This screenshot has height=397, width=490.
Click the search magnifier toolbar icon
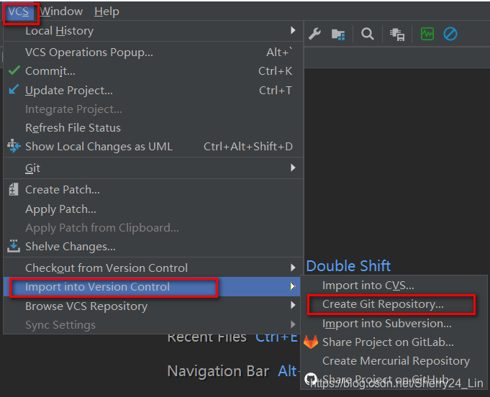coord(368,34)
